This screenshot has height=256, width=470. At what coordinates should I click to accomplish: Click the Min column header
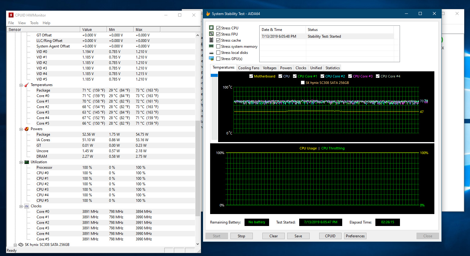[120, 29]
